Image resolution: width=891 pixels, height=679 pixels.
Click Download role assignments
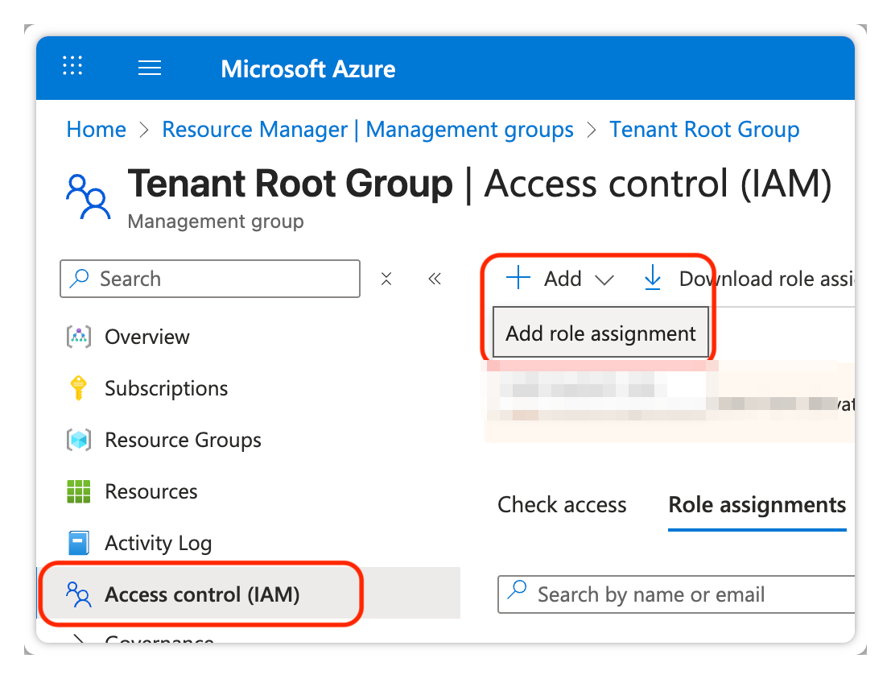[x=750, y=279]
